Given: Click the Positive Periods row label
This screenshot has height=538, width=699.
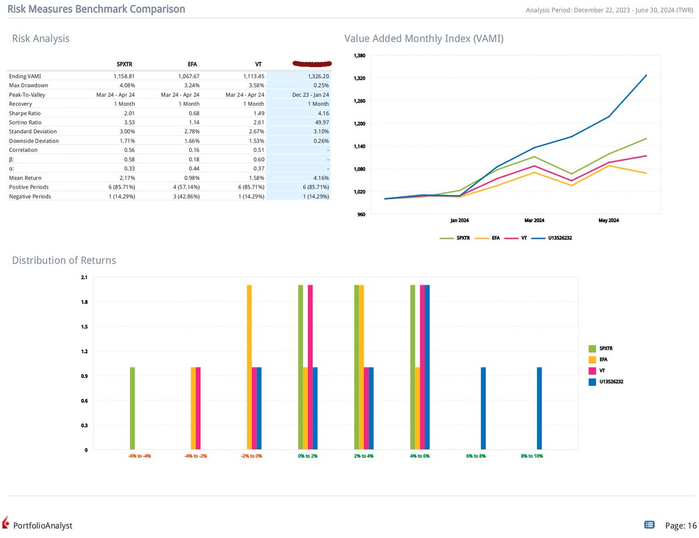Looking at the screenshot, I should click(x=29, y=187).
